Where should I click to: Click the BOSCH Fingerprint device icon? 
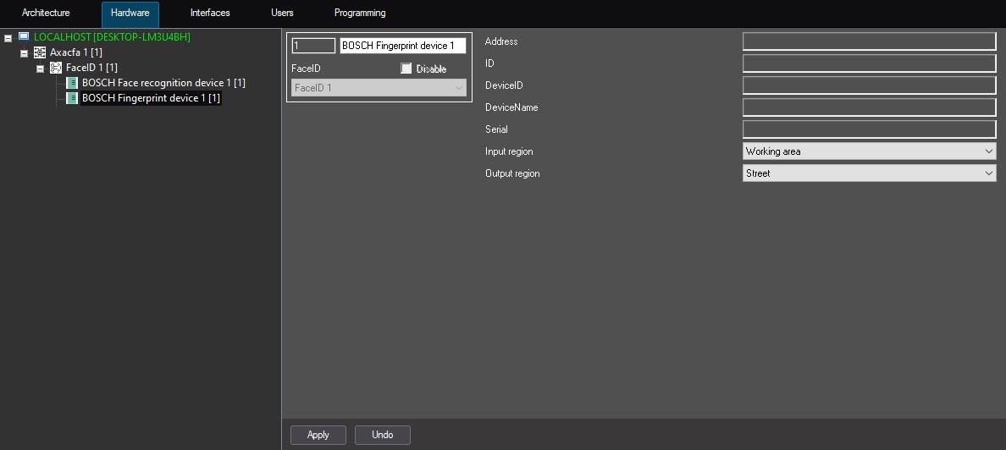click(x=72, y=98)
